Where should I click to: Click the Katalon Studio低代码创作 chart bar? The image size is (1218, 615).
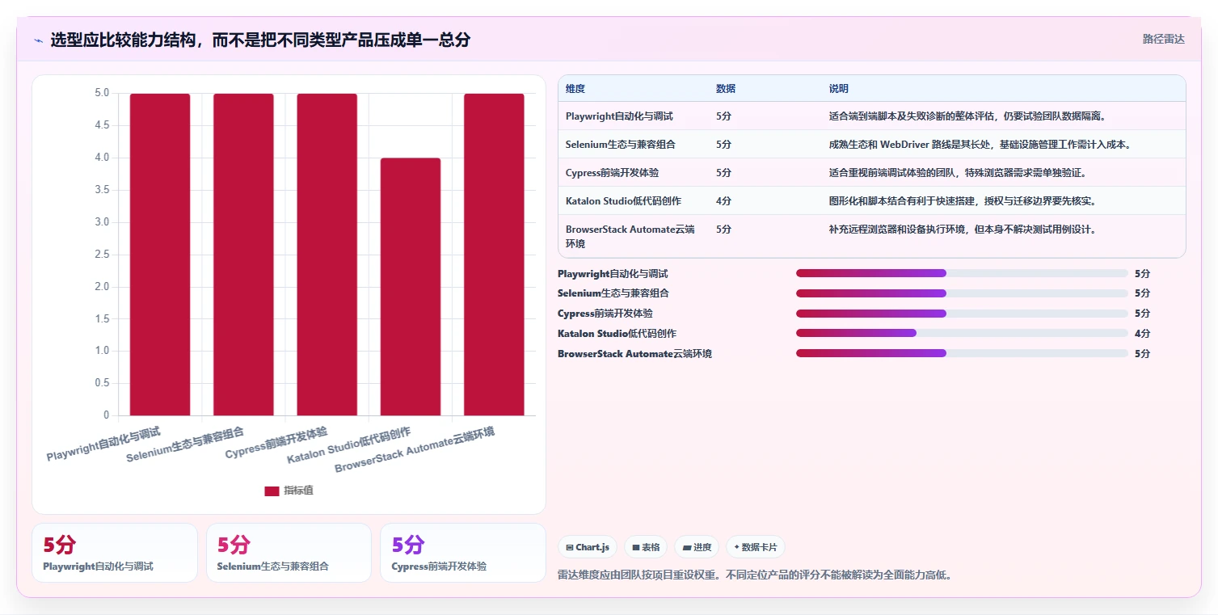click(x=411, y=287)
